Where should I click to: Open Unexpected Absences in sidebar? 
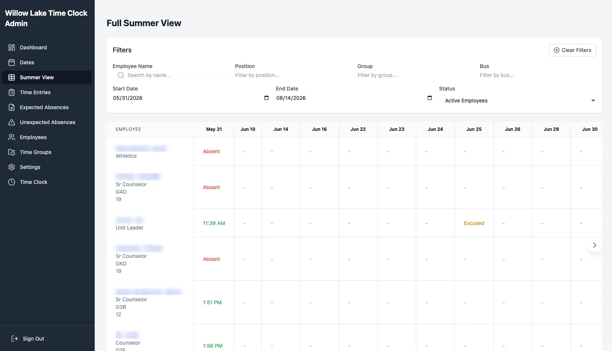[x=47, y=122]
